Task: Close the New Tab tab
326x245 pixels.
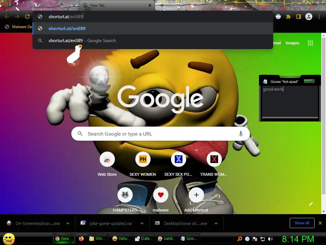Action: (150, 6)
